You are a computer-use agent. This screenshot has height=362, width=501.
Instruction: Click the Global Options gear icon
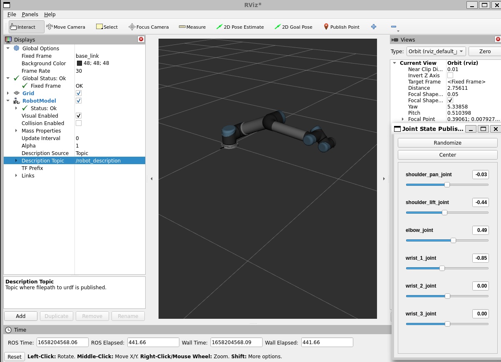point(17,48)
